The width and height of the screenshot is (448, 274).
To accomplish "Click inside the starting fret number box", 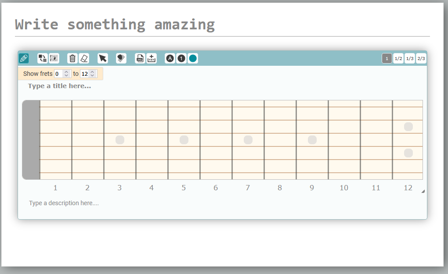I will 58,73.
